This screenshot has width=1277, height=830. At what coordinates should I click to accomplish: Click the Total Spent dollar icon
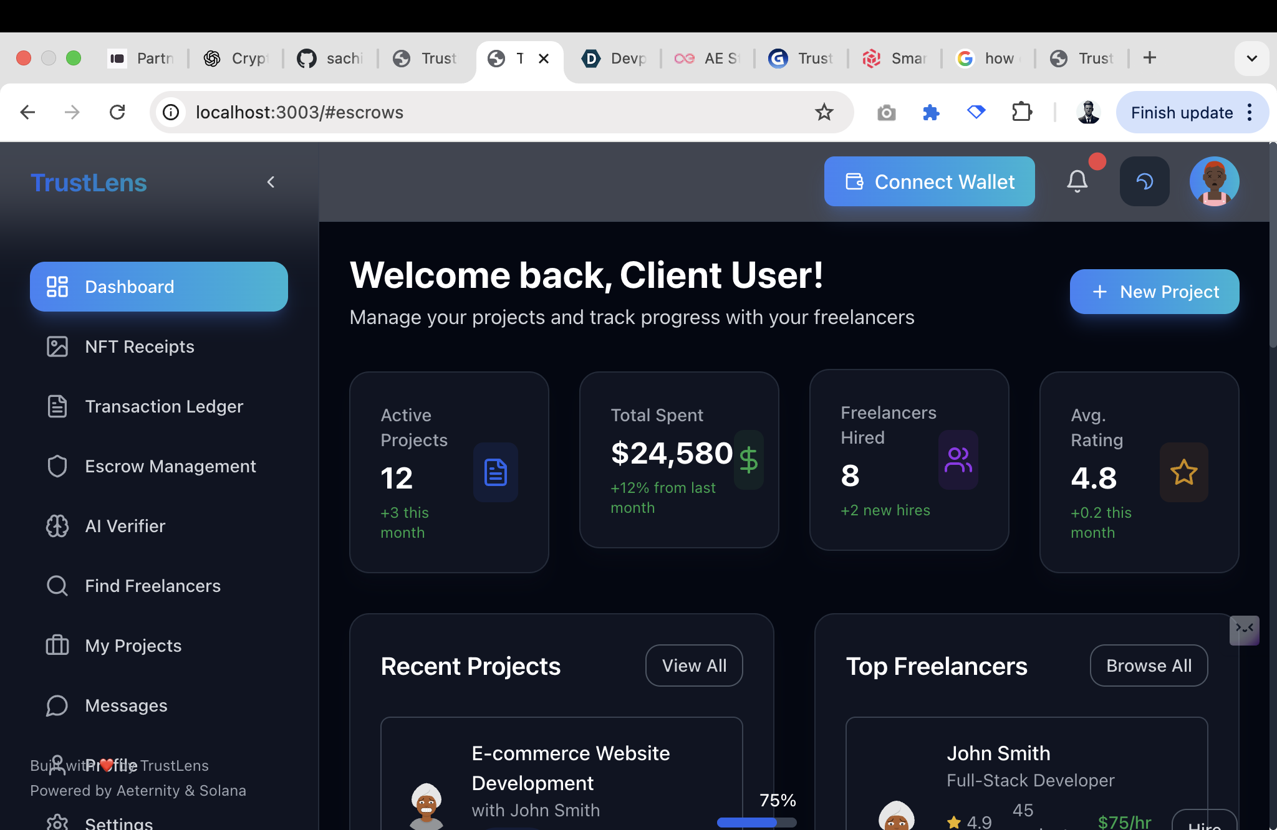click(x=748, y=460)
